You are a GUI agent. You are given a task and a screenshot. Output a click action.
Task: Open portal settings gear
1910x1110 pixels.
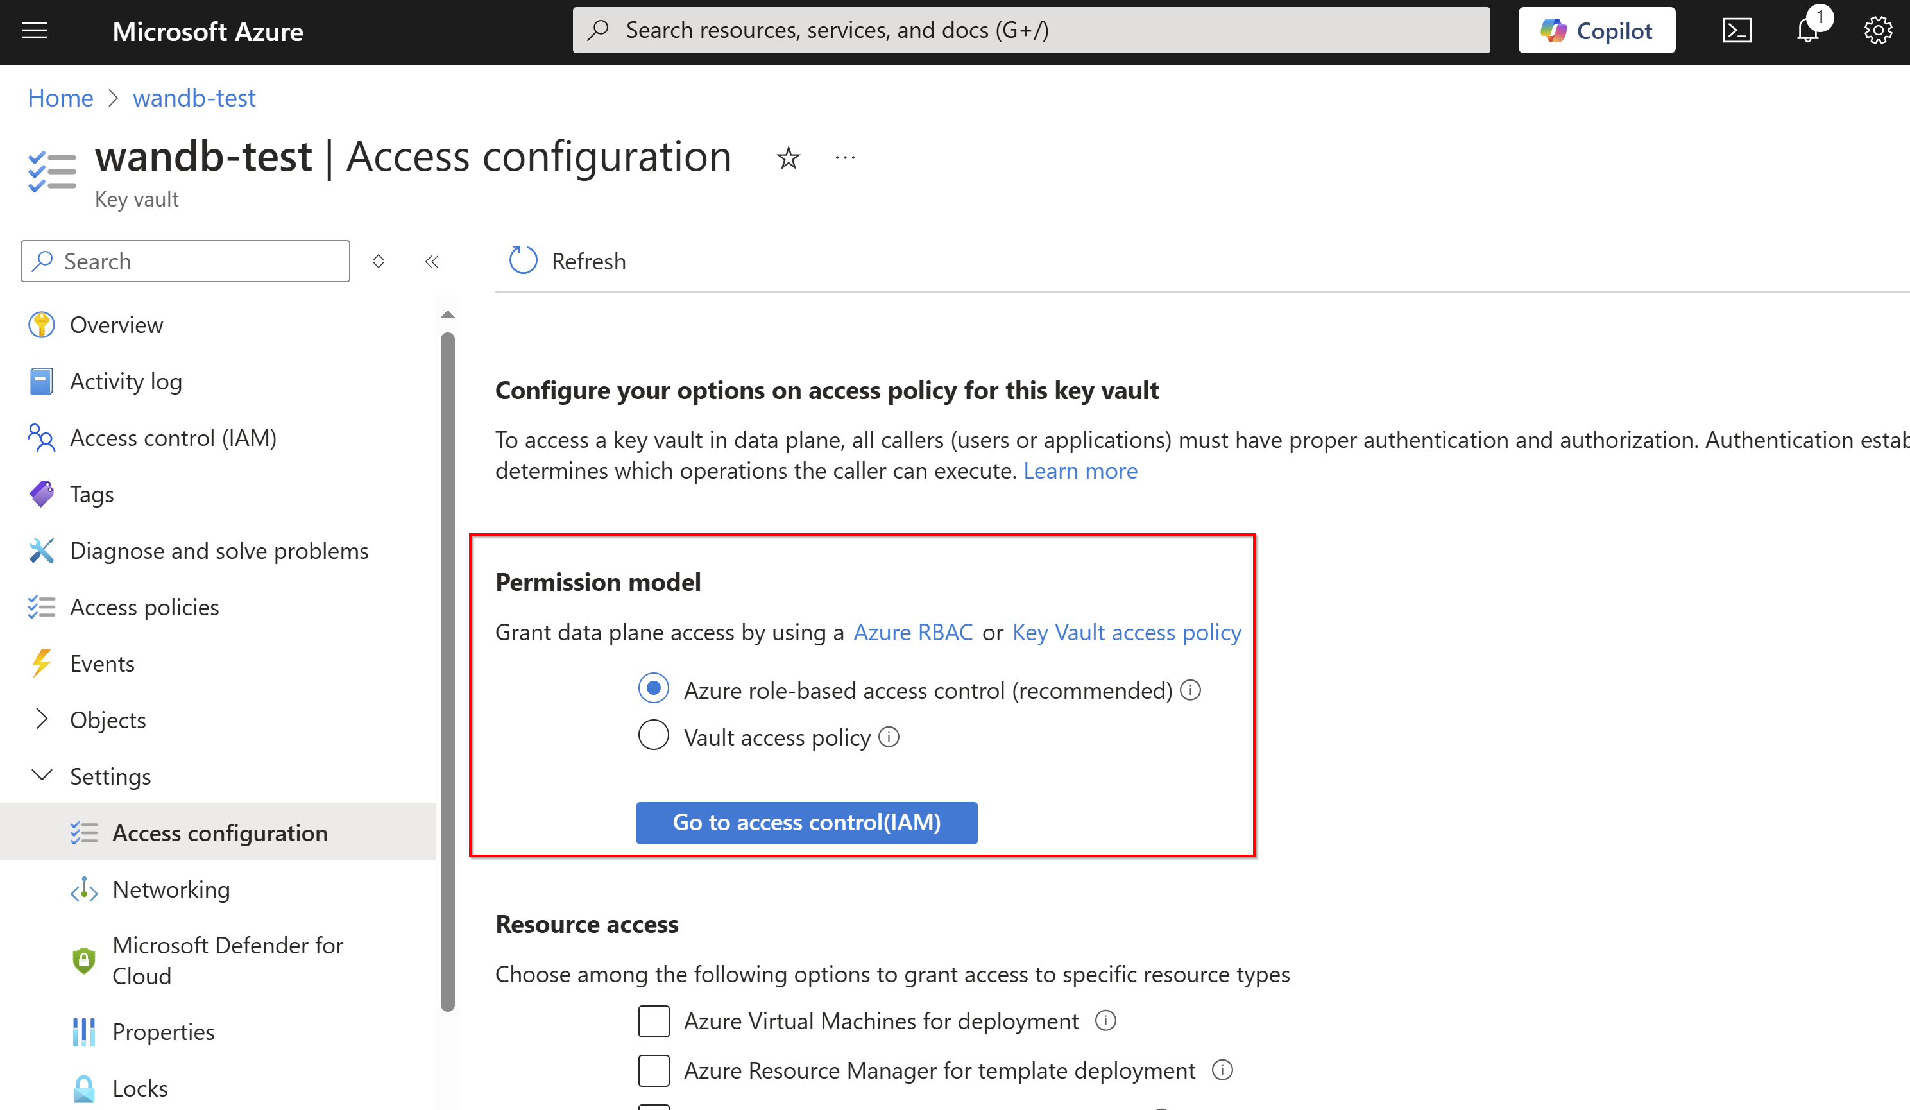[x=1877, y=31]
